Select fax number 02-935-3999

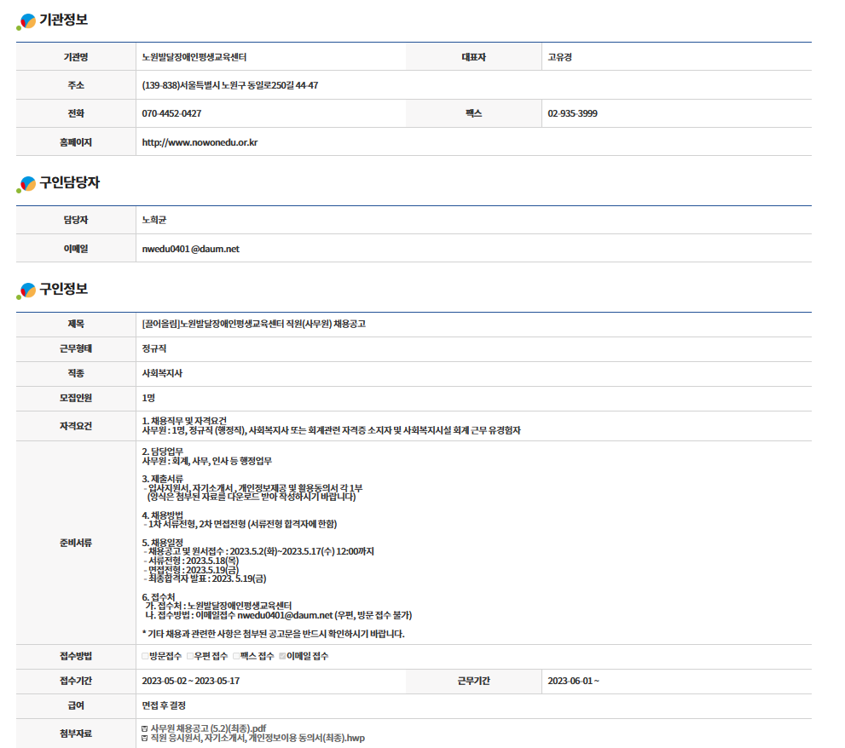coord(572,113)
